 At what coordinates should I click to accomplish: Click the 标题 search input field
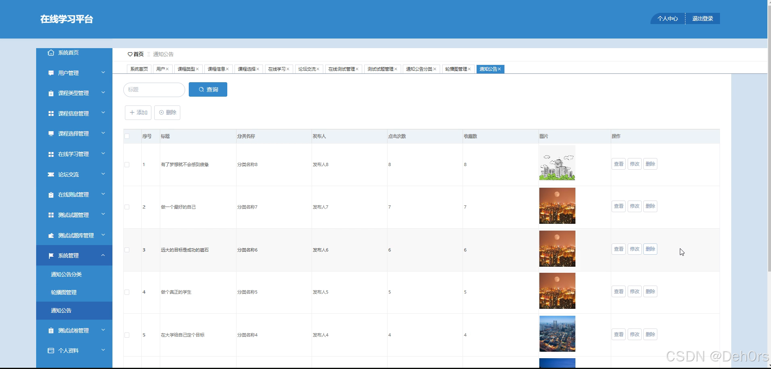(x=154, y=89)
